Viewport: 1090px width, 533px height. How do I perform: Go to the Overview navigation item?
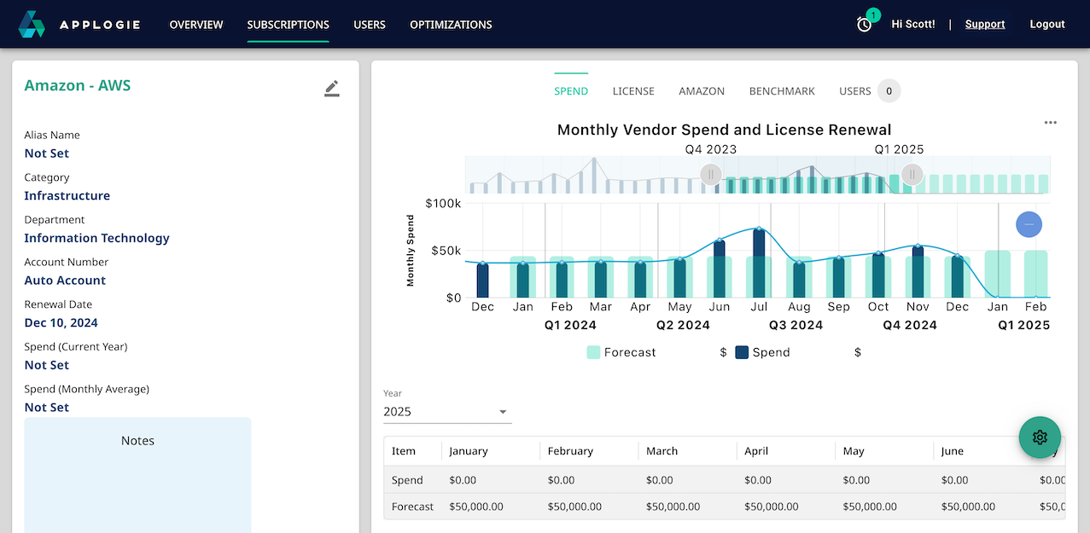pyautogui.click(x=196, y=25)
